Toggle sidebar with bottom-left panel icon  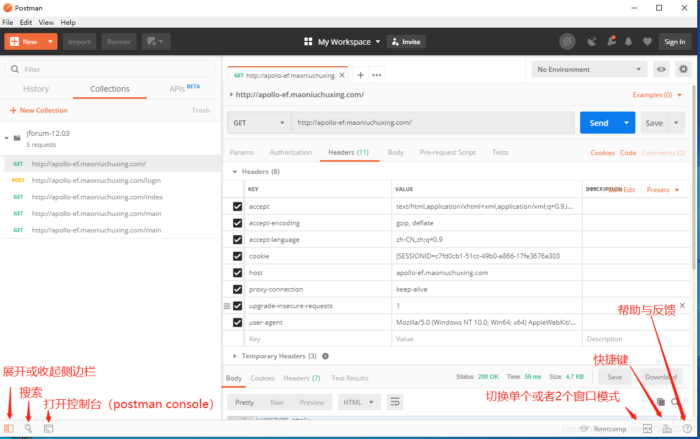[x=9, y=429]
